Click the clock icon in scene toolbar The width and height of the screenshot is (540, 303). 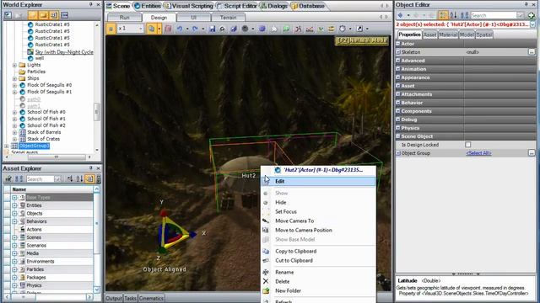point(343,29)
